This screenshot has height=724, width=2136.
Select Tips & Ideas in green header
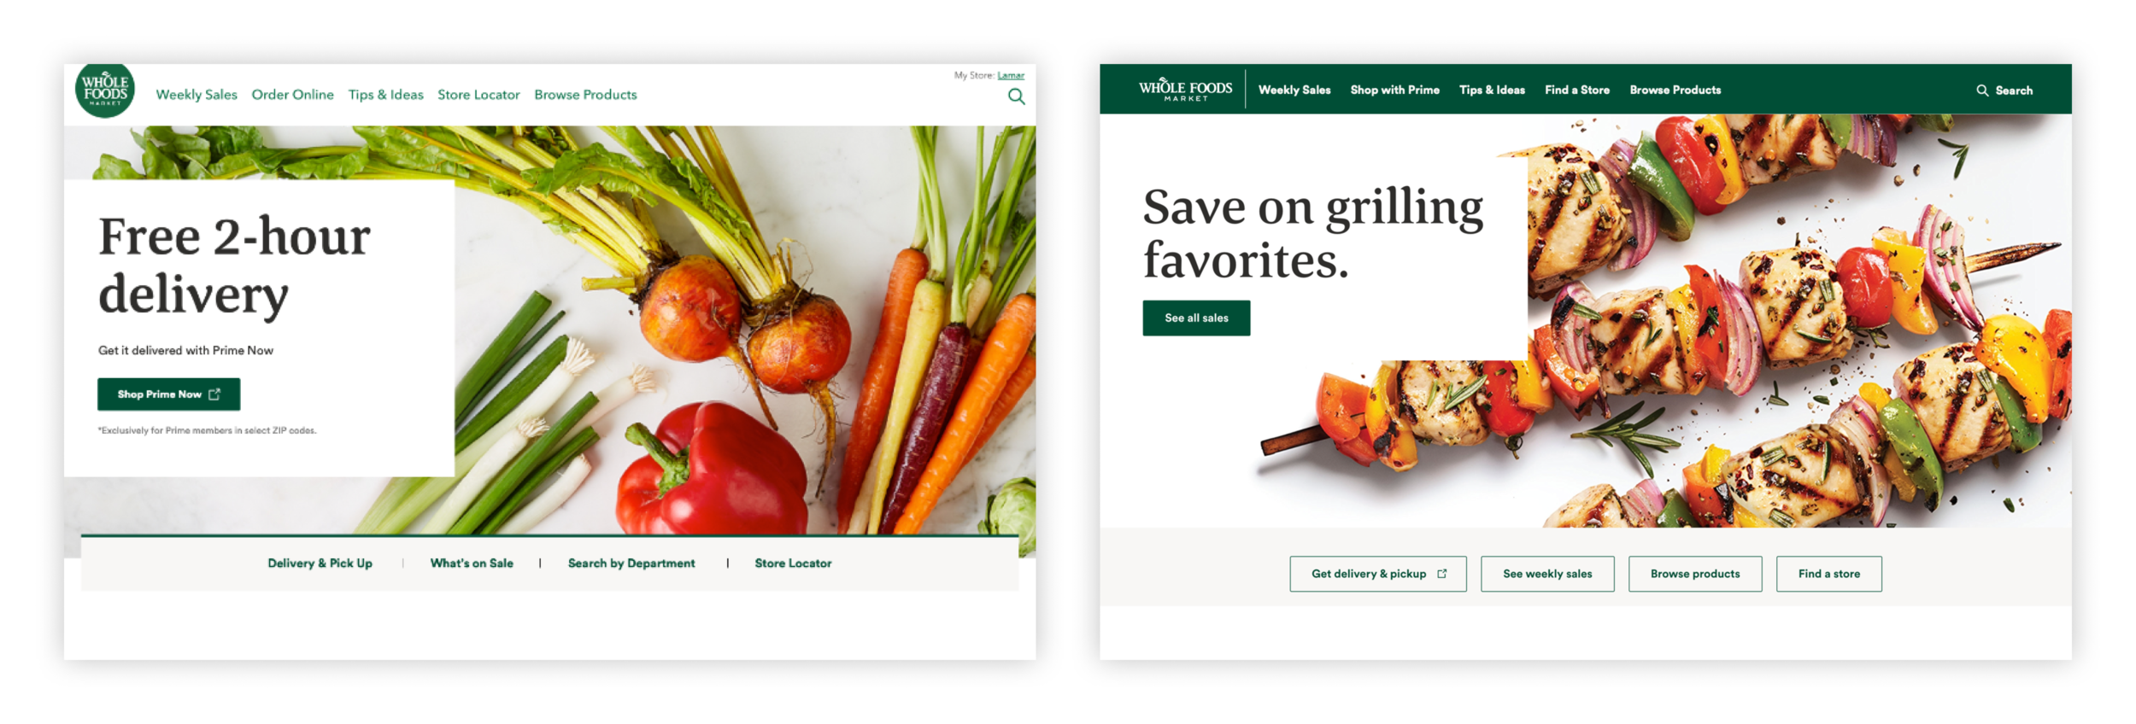[x=1492, y=90]
